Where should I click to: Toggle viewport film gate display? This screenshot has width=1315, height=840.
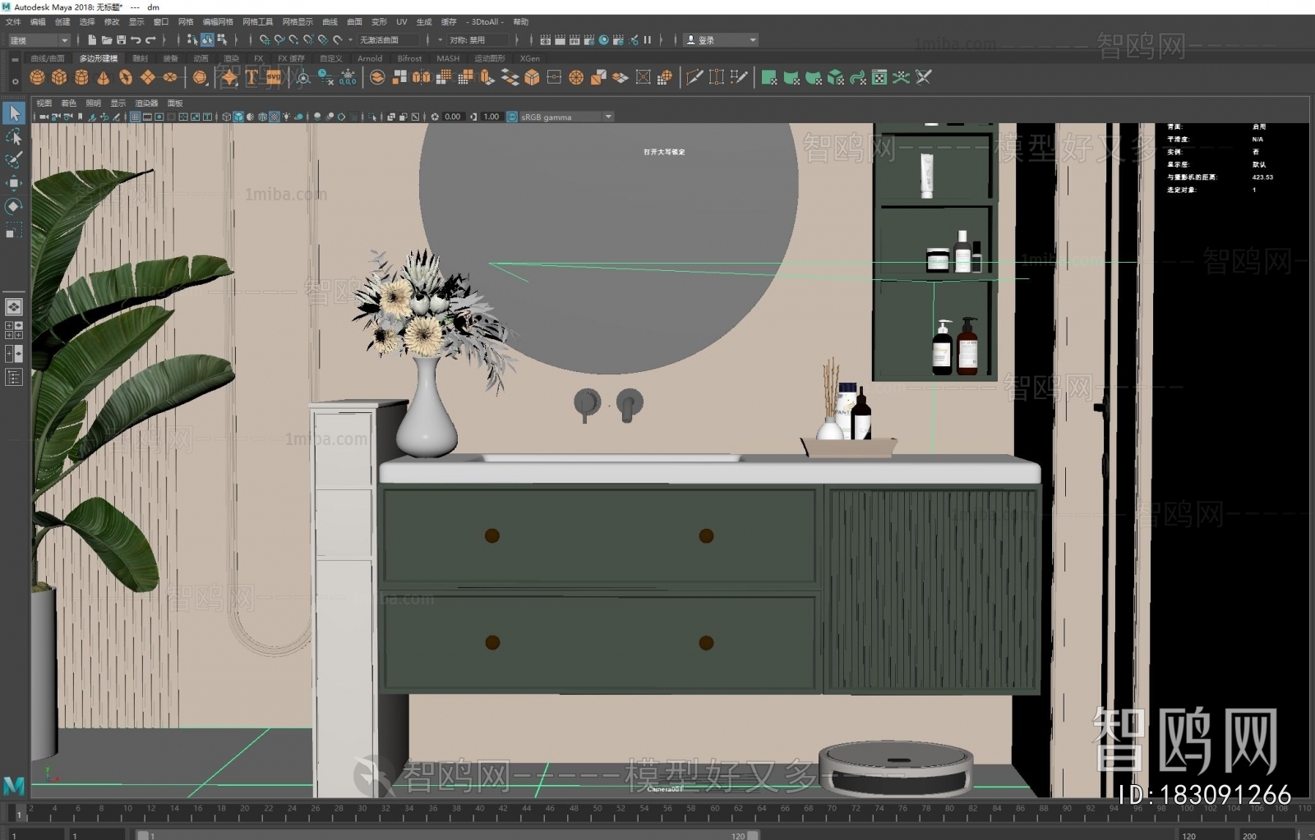pyautogui.click(x=147, y=117)
